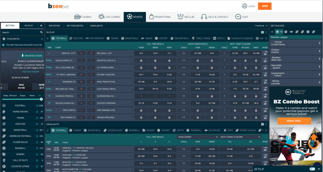Toggle the Betslip switch
The width and height of the screenshot is (323, 172).
pyautogui.click(x=312, y=169)
